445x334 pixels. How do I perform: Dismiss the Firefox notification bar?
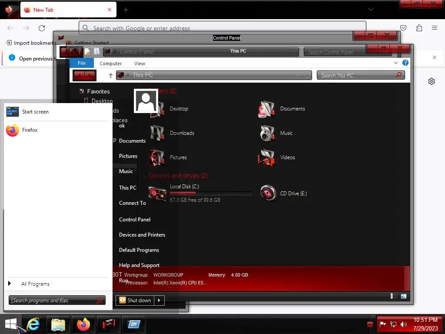[434, 57]
